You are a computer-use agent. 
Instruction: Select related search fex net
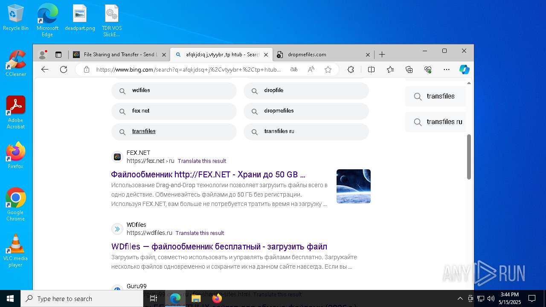174,111
